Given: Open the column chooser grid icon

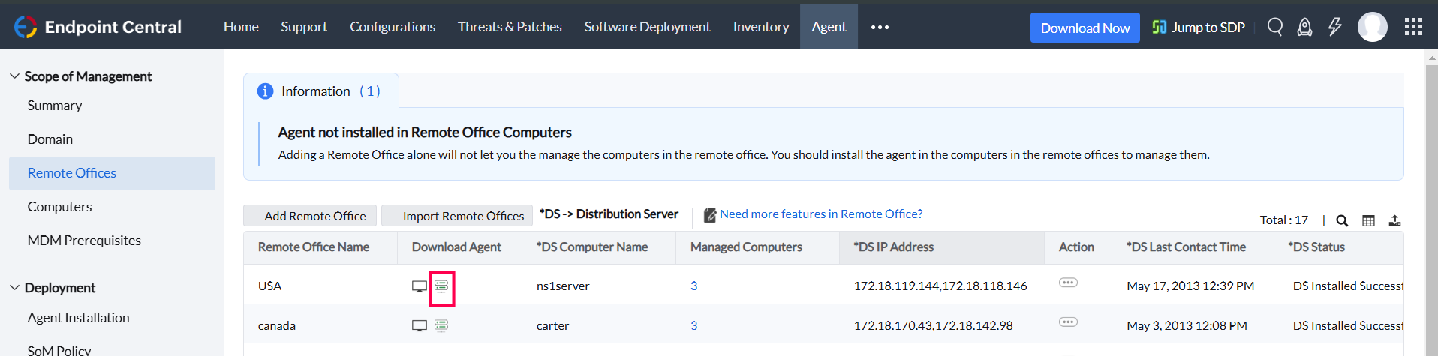Looking at the screenshot, I should coord(1368,220).
